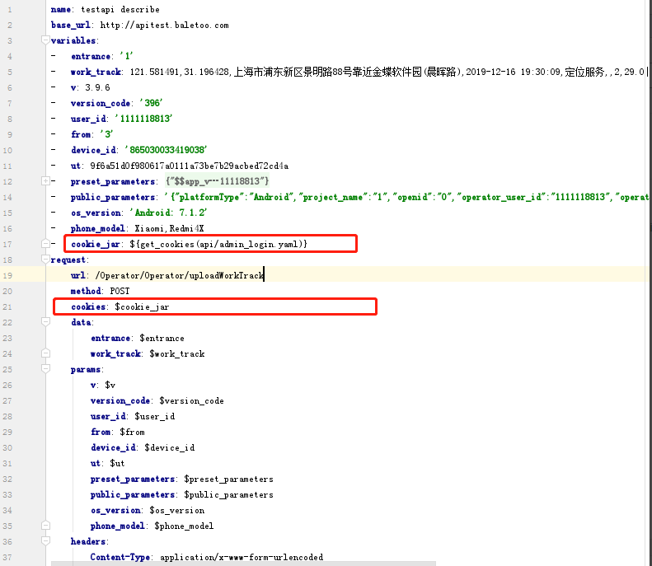Click the entrance value '1'
Image resolution: width=652 pixels, height=566 pixels.
[126, 56]
